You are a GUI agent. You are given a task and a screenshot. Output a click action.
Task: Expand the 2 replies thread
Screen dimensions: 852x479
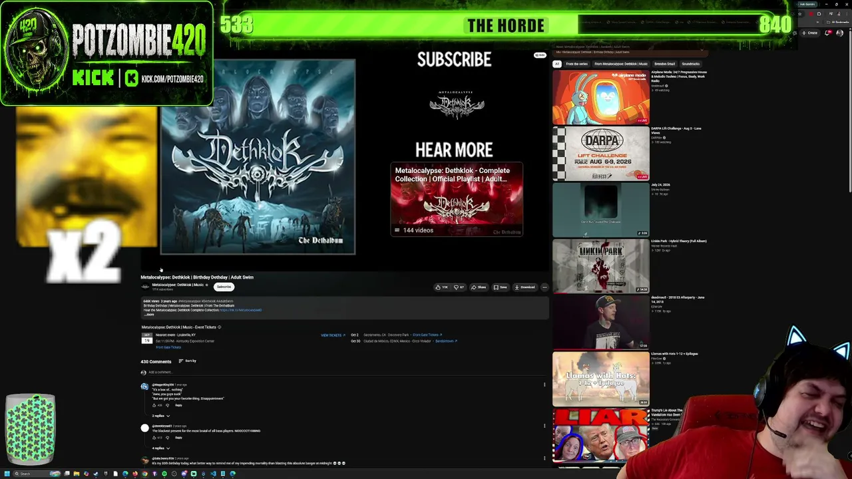coord(161,416)
